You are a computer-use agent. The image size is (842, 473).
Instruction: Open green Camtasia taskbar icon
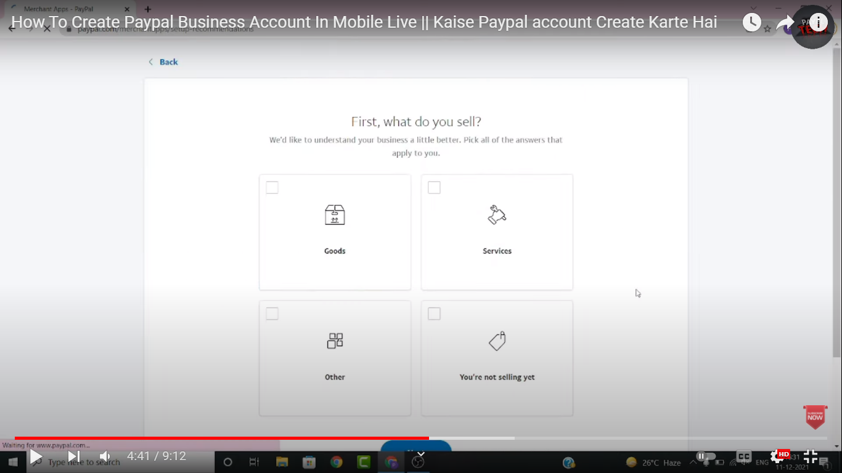coord(364,462)
